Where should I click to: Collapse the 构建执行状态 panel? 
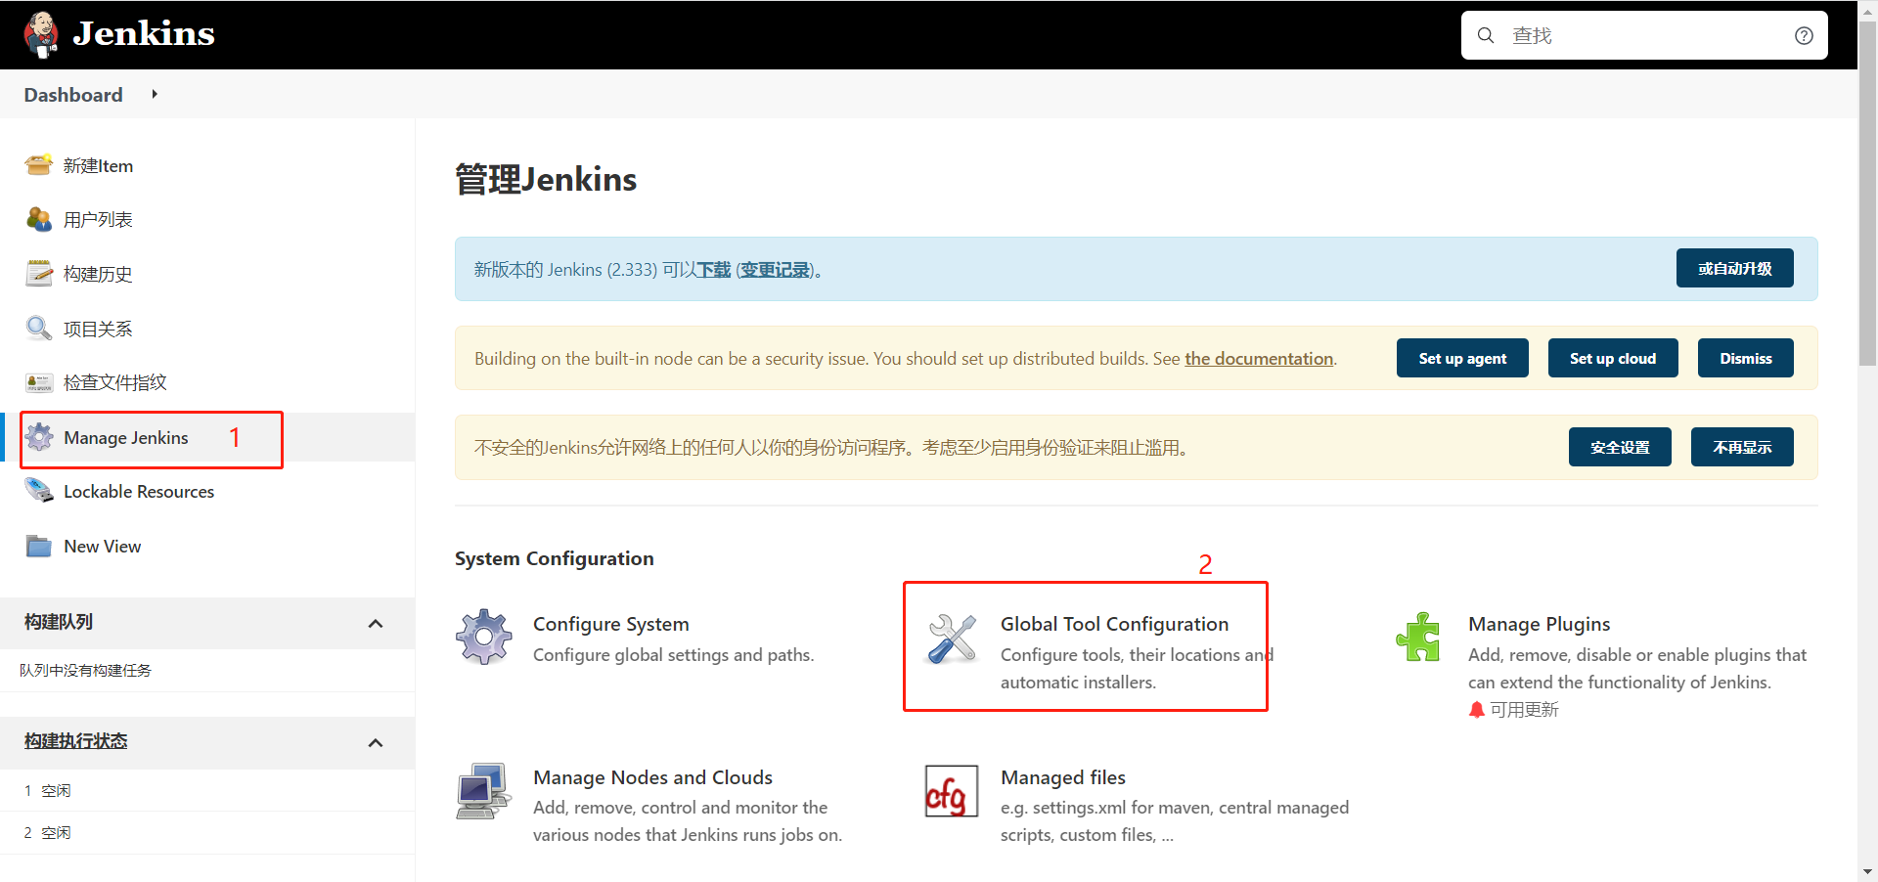(376, 742)
